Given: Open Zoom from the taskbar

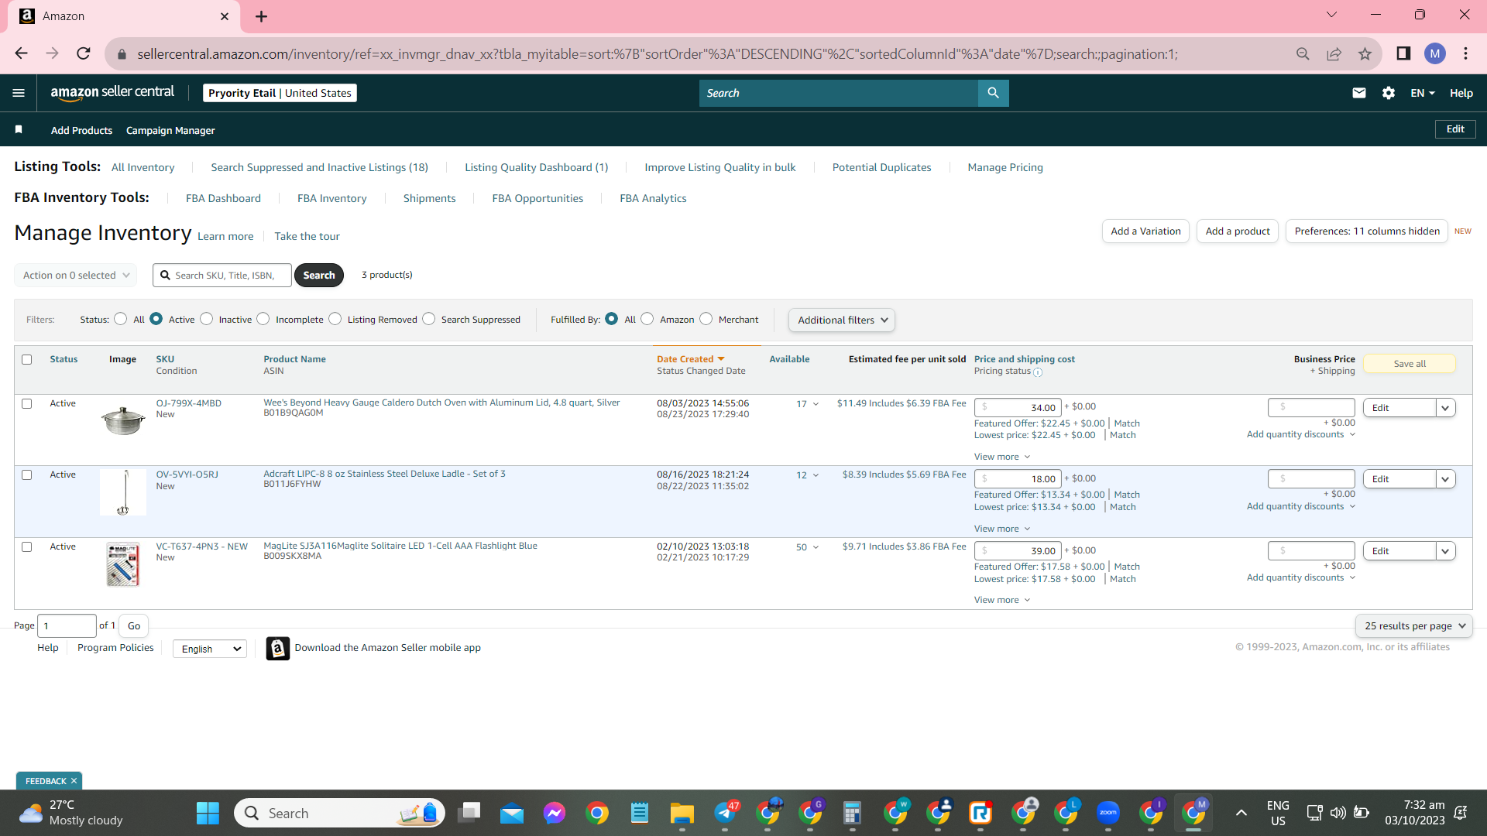Looking at the screenshot, I should coord(1108,813).
